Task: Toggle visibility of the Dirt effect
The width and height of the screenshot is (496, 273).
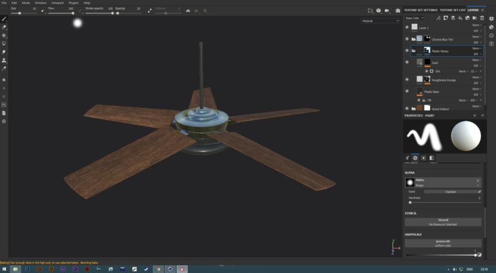Action: [426, 71]
